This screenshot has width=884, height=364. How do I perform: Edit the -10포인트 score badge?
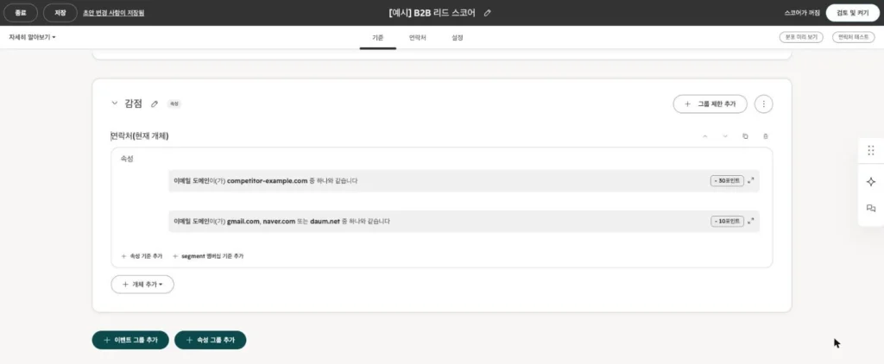click(x=727, y=221)
